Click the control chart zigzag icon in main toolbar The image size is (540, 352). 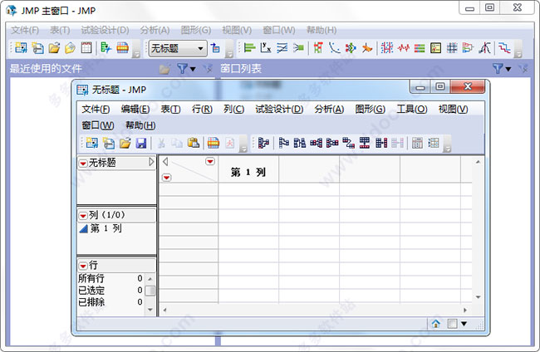pyautogui.click(x=403, y=47)
